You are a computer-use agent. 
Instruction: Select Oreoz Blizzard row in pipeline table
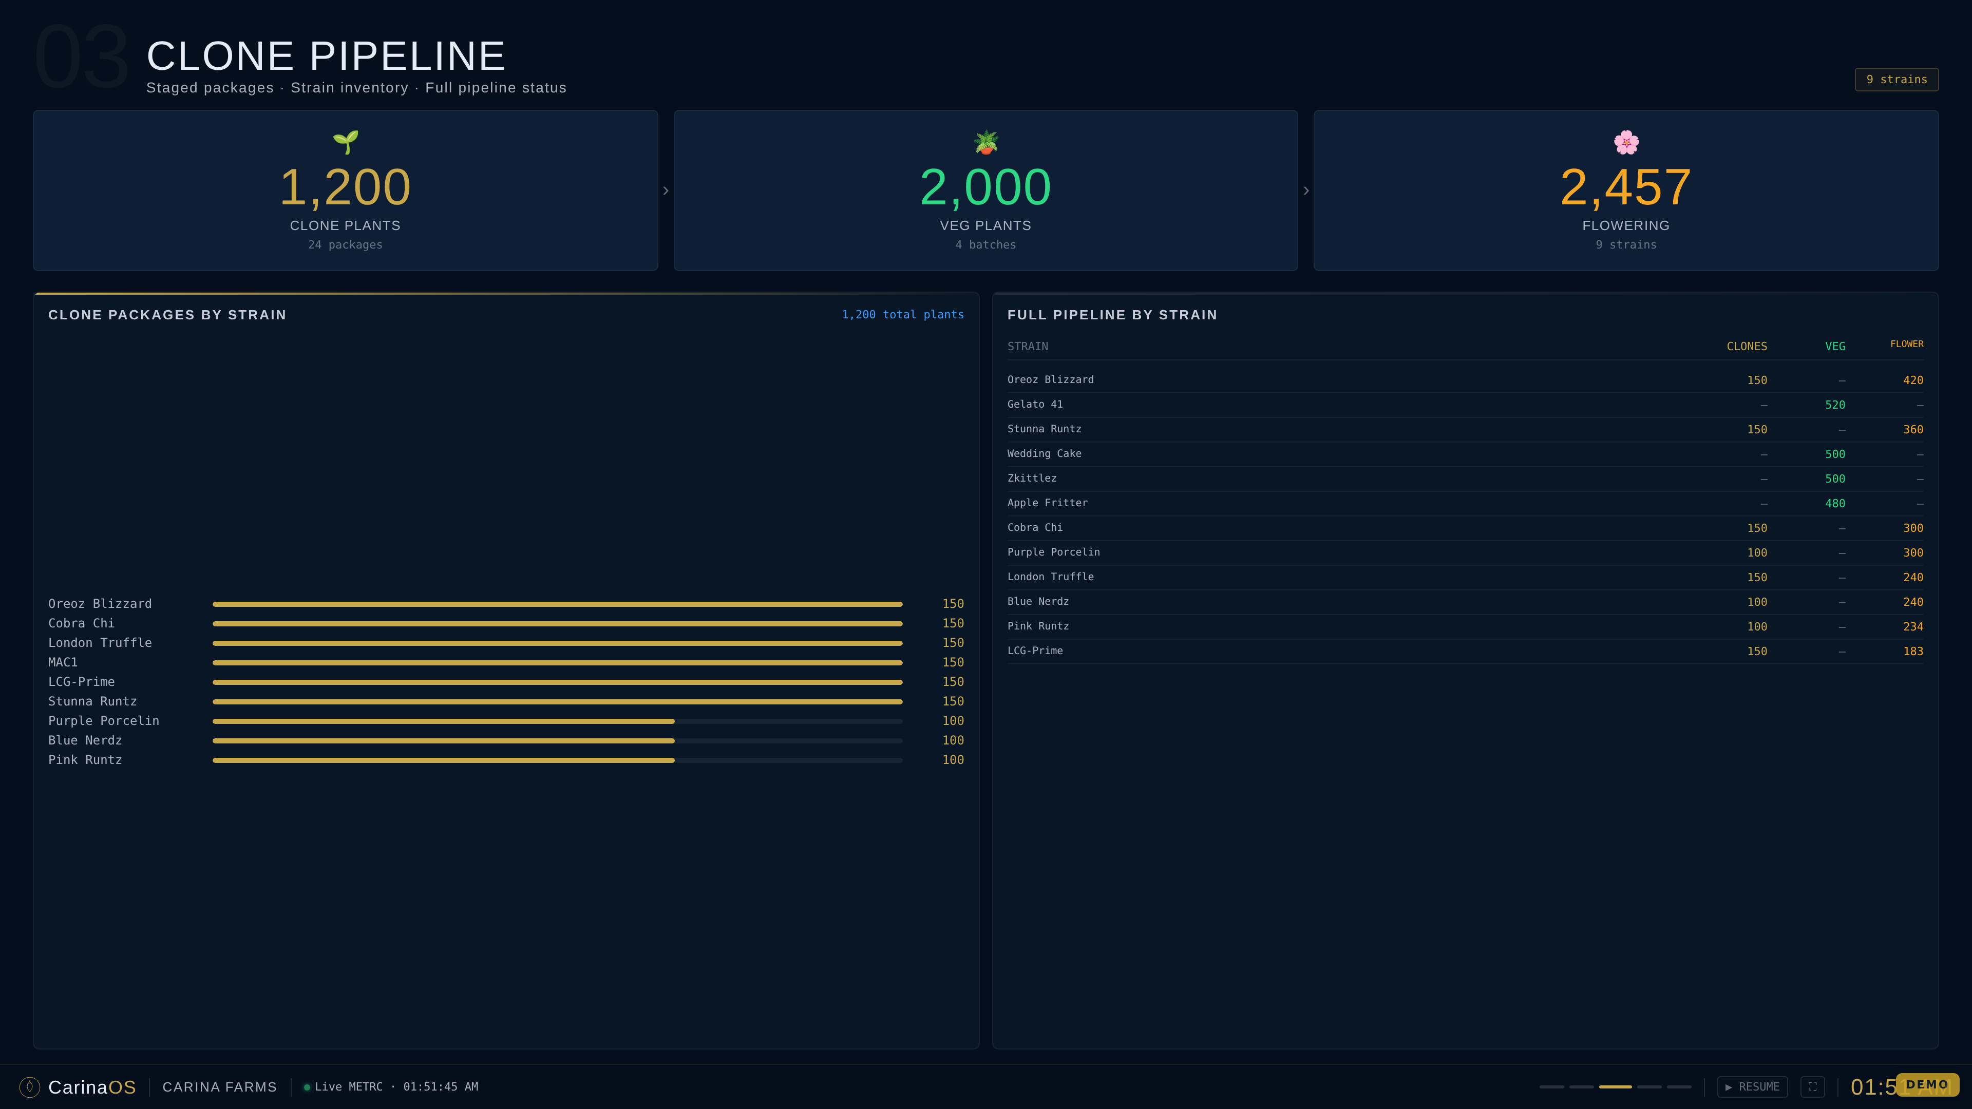(1465, 380)
